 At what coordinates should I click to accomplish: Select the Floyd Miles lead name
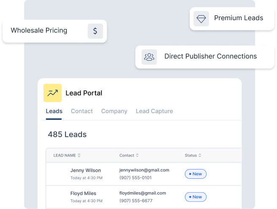[x=83, y=193]
